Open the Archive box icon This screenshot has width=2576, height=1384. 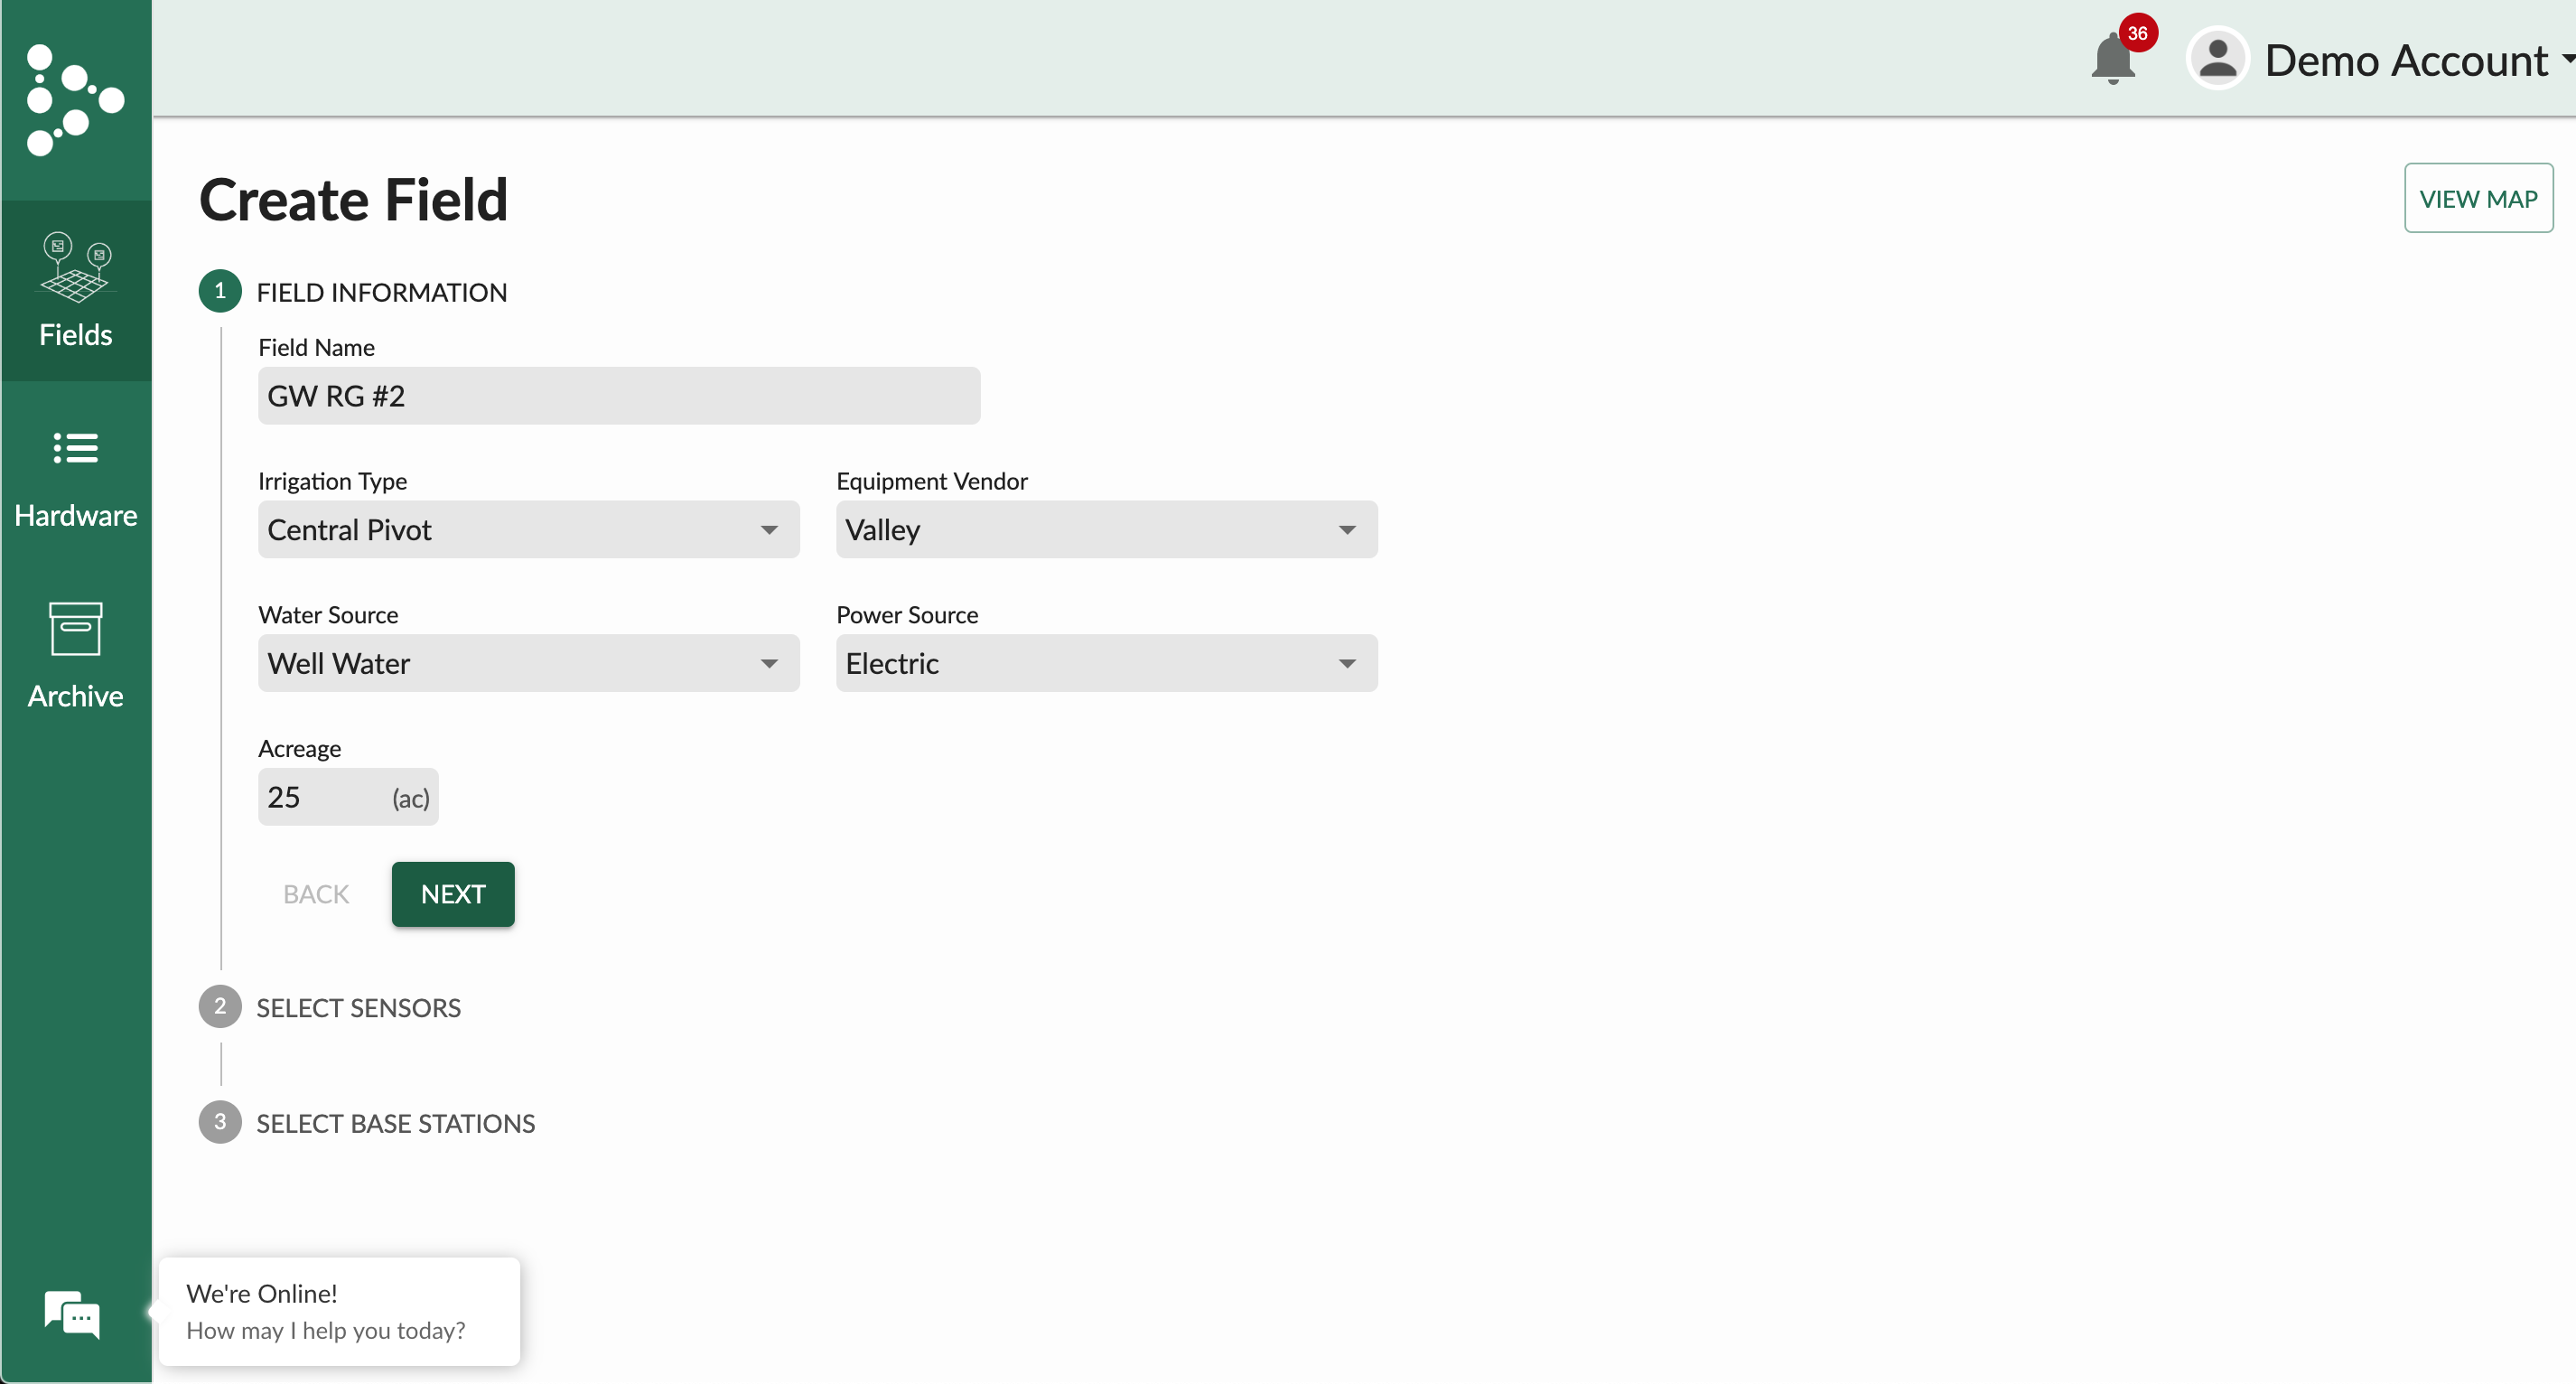[x=75, y=629]
